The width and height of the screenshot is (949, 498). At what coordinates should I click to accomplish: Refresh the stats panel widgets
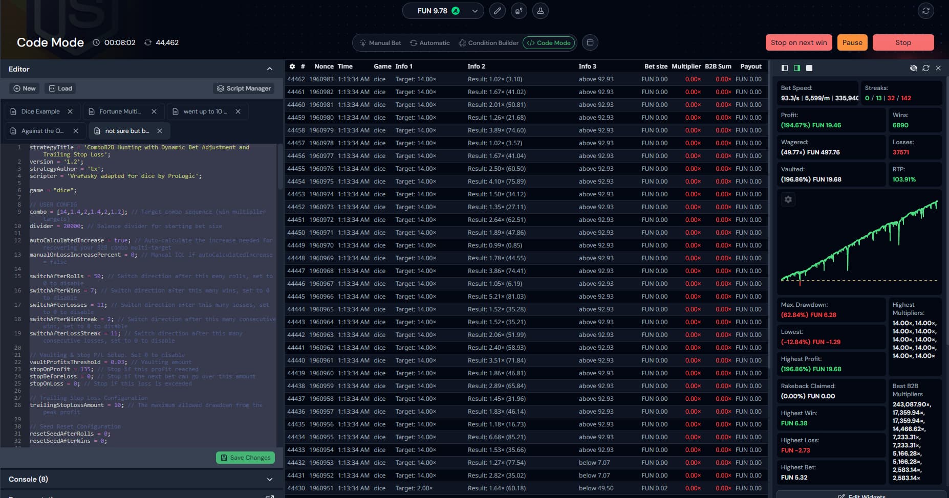(x=925, y=68)
